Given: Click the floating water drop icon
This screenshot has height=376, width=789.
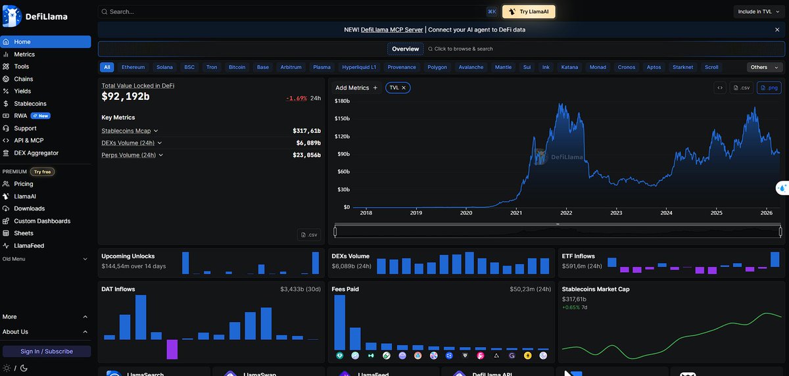Looking at the screenshot, I should tap(782, 188).
